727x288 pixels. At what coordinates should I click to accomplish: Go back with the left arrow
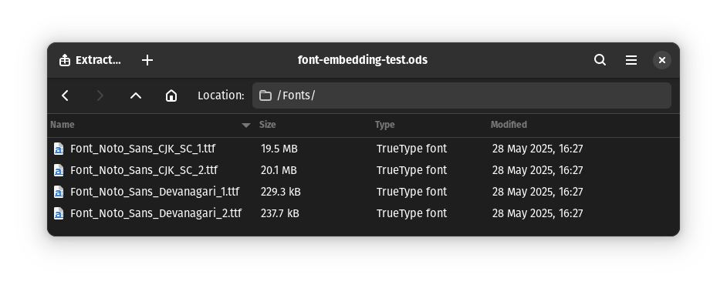pyautogui.click(x=66, y=95)
